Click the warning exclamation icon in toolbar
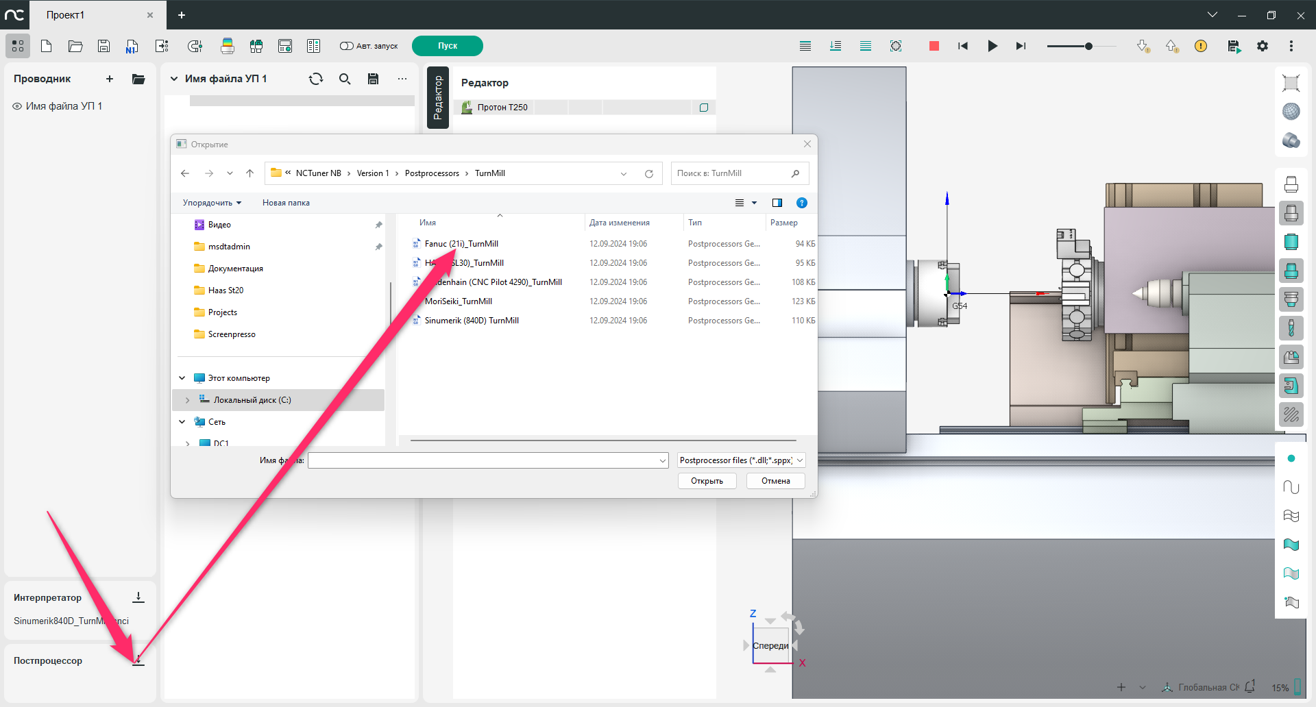 point(1201,46)
